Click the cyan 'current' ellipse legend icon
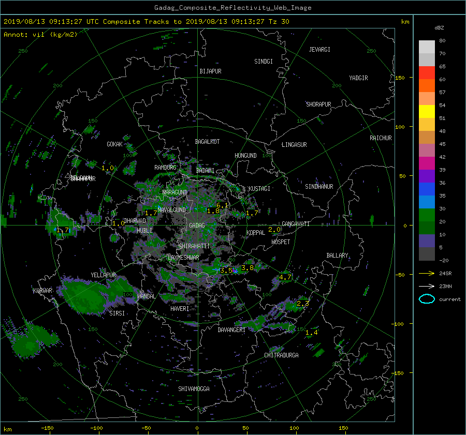Viewport: 466px width, 435px height. point(427,299)
